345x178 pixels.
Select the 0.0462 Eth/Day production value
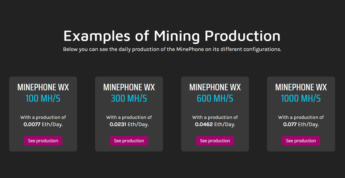[x=215, y=124]
